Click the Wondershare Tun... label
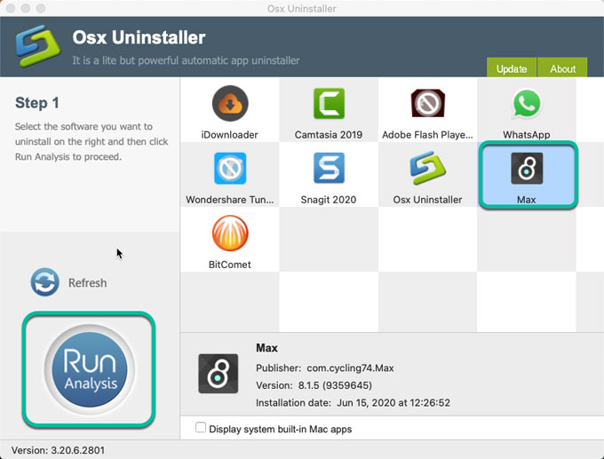 pyautogui.click(x=230, y=200)
